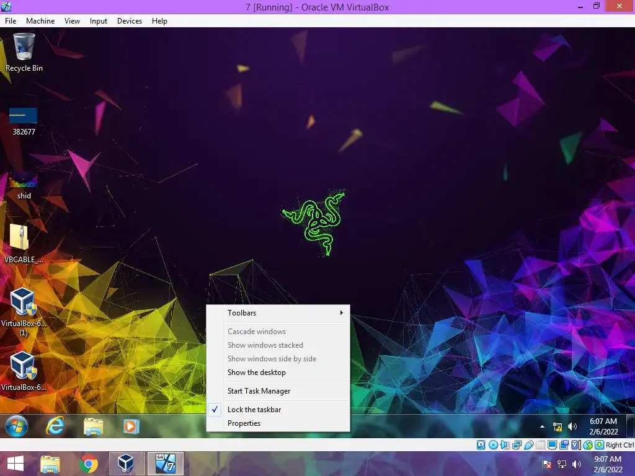Click the guest clock showing 6:07 AM
The image size is (635, 476).
coord(603,426)
